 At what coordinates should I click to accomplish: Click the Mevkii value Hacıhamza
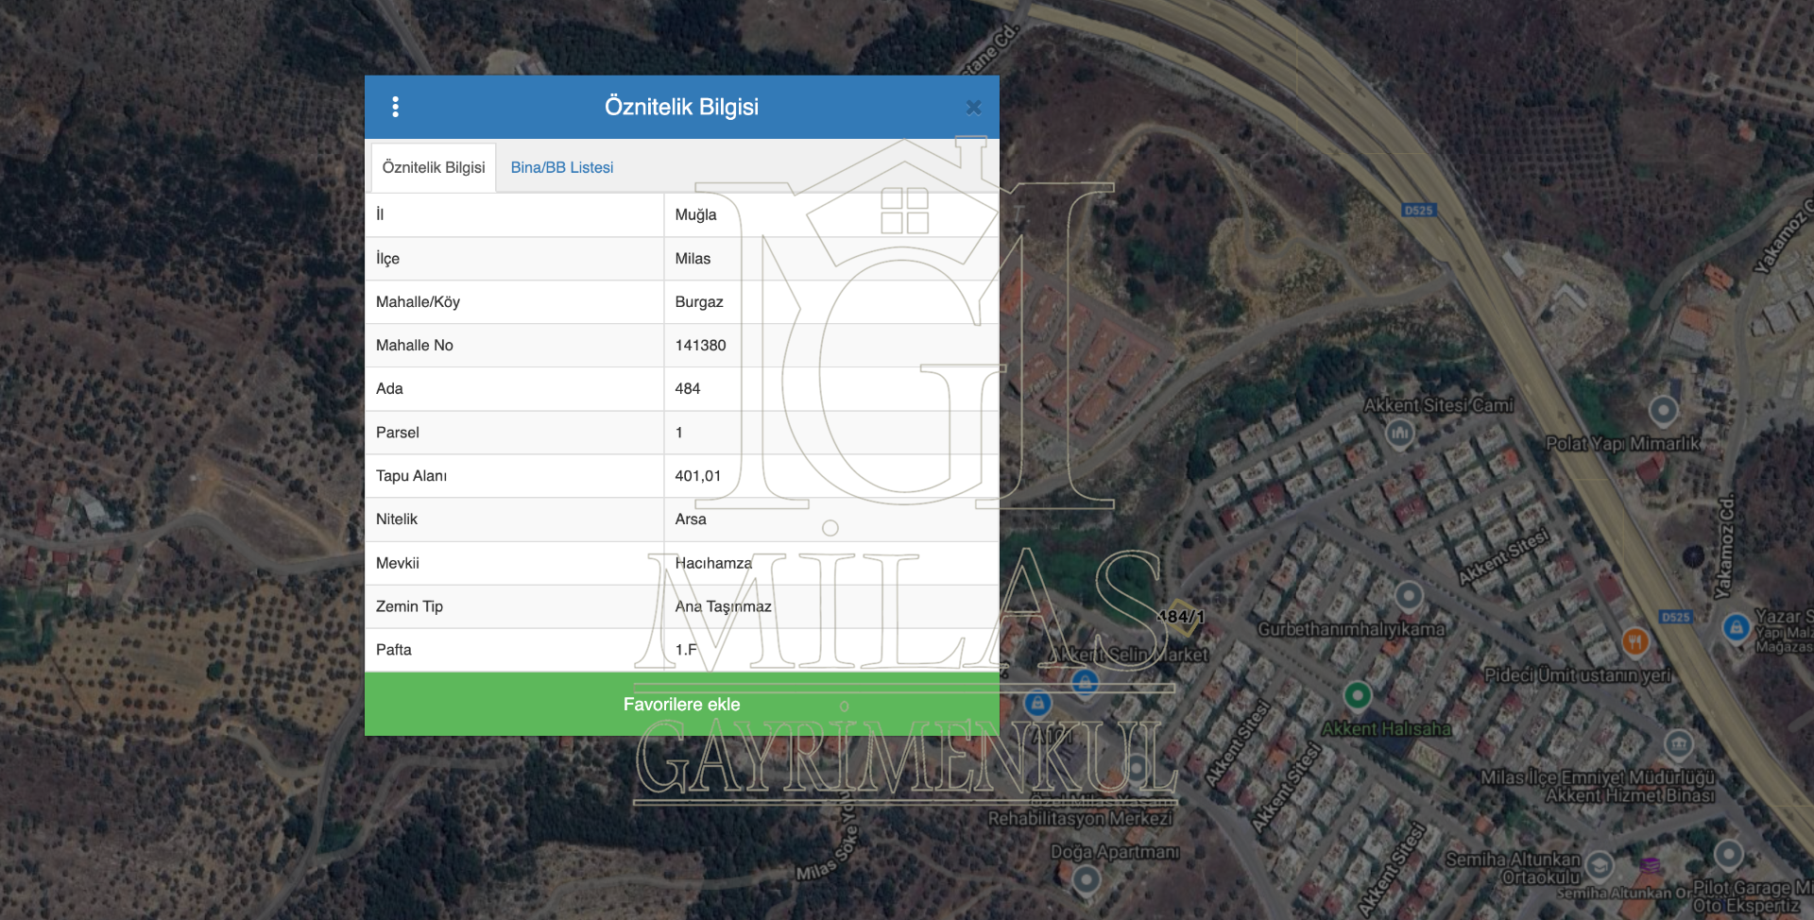[x=713, y=563]
